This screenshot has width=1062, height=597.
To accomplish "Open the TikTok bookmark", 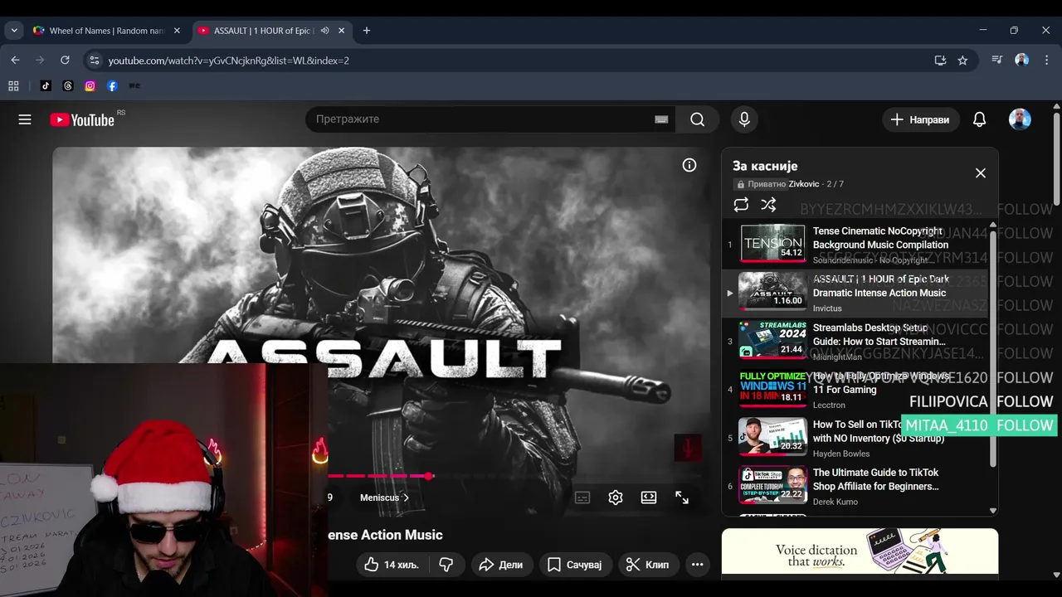I will [x=46, y=85].
